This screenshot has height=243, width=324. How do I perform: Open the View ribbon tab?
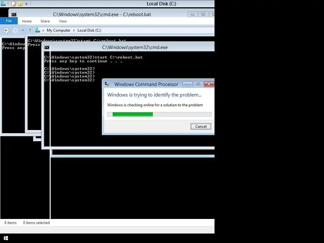pos(63,21)
